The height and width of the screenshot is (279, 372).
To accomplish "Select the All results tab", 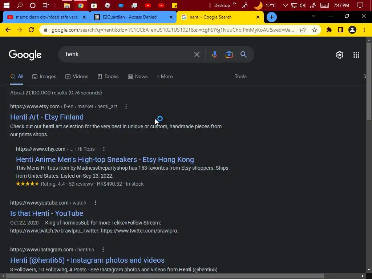I will pos(17,76).
